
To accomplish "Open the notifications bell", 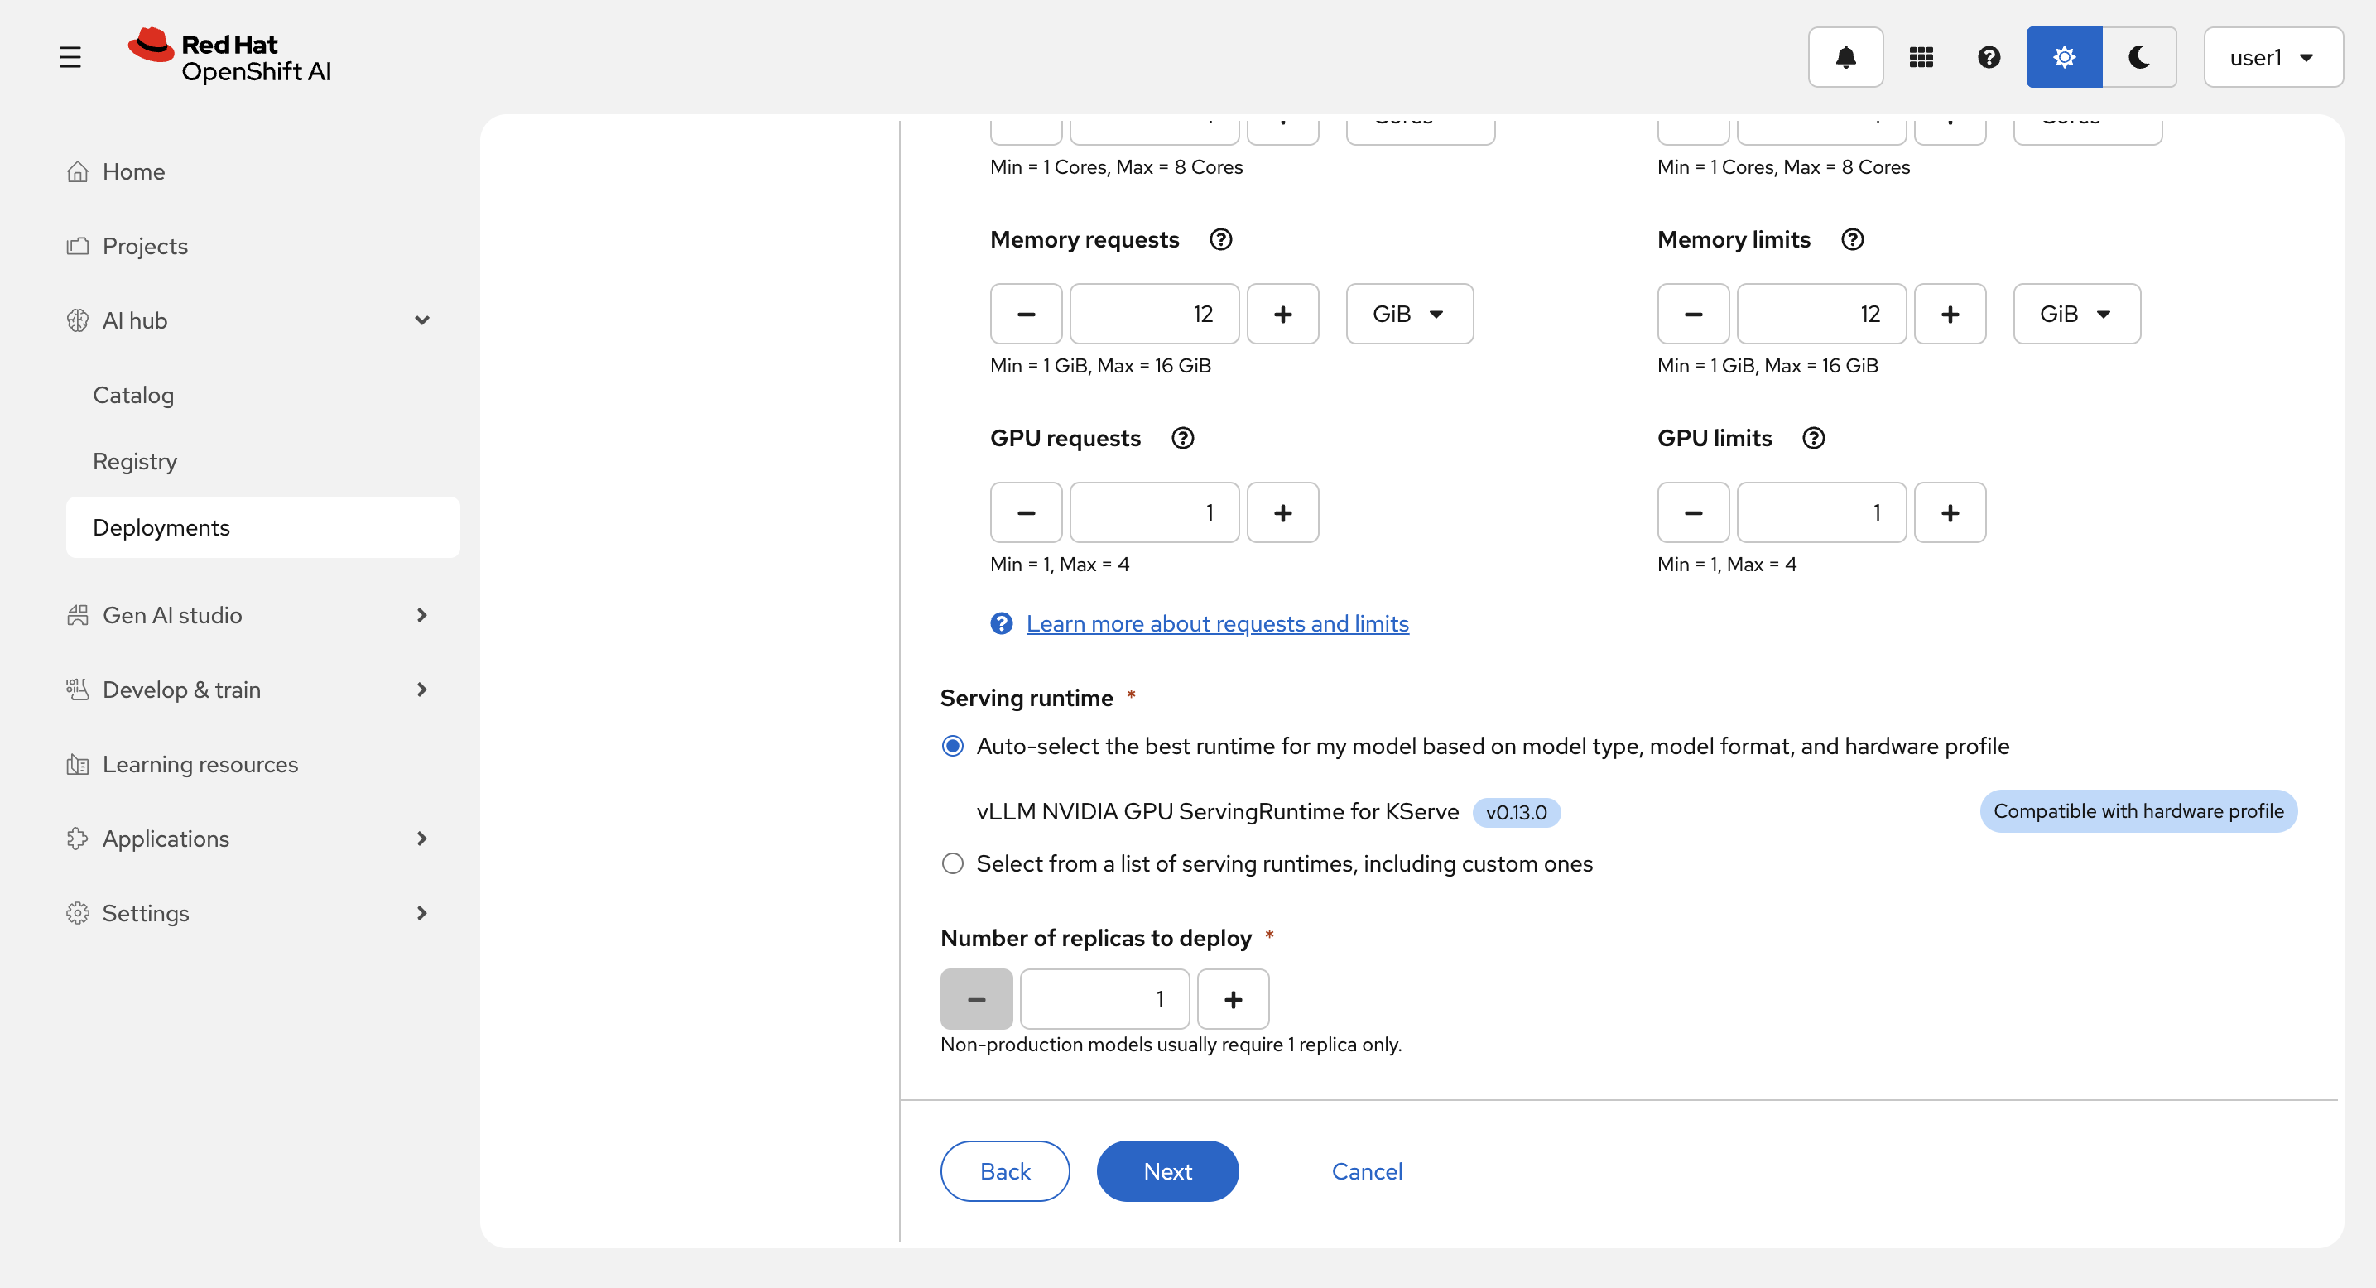I will point(1845,57).
